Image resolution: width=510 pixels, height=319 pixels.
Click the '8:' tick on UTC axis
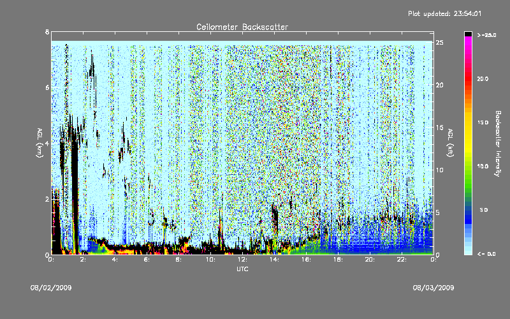178,260
